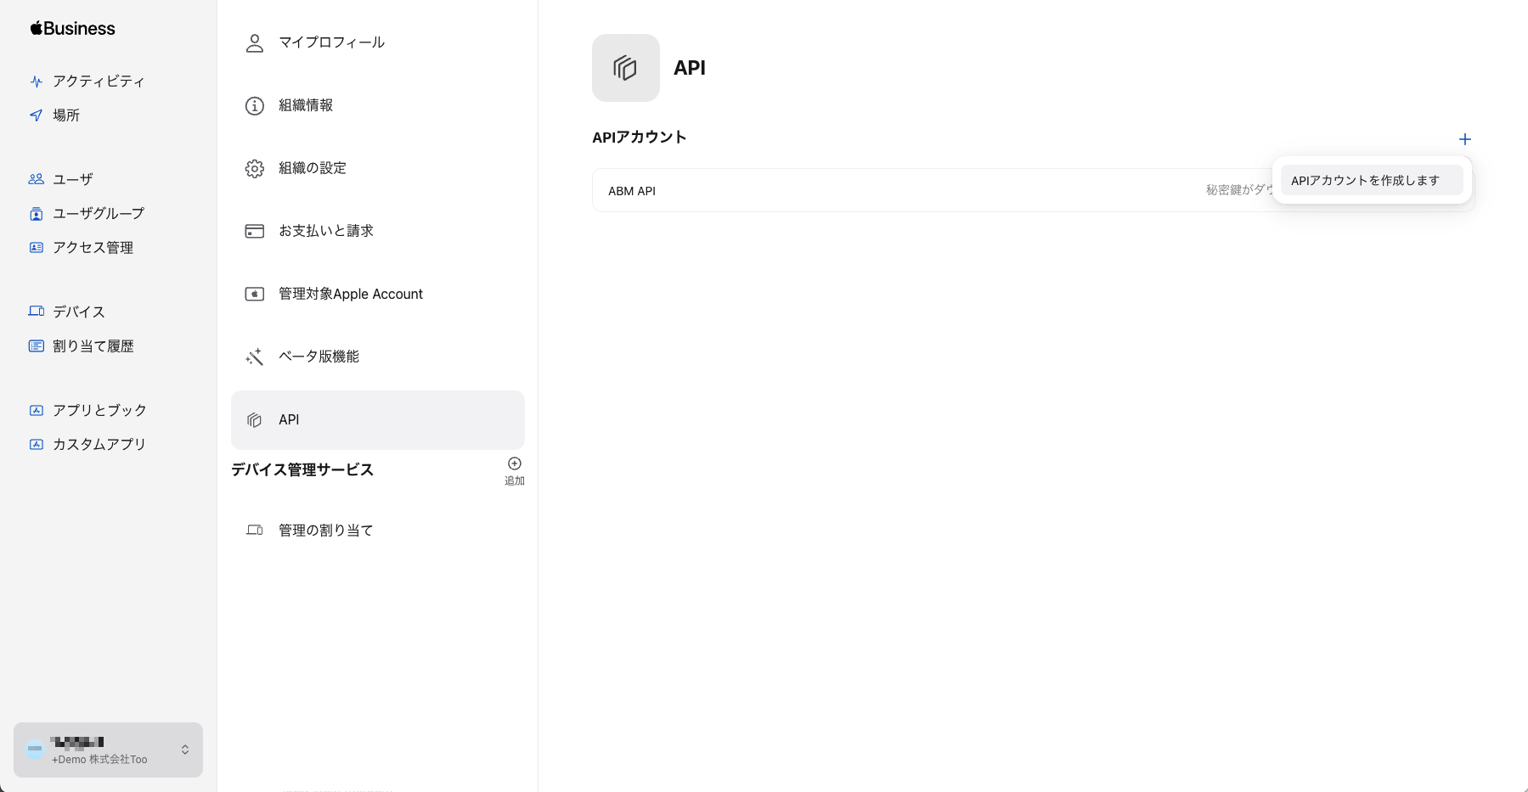Click the 追加 plus-circle icon

pyautogui.click(x=515, y=463)
